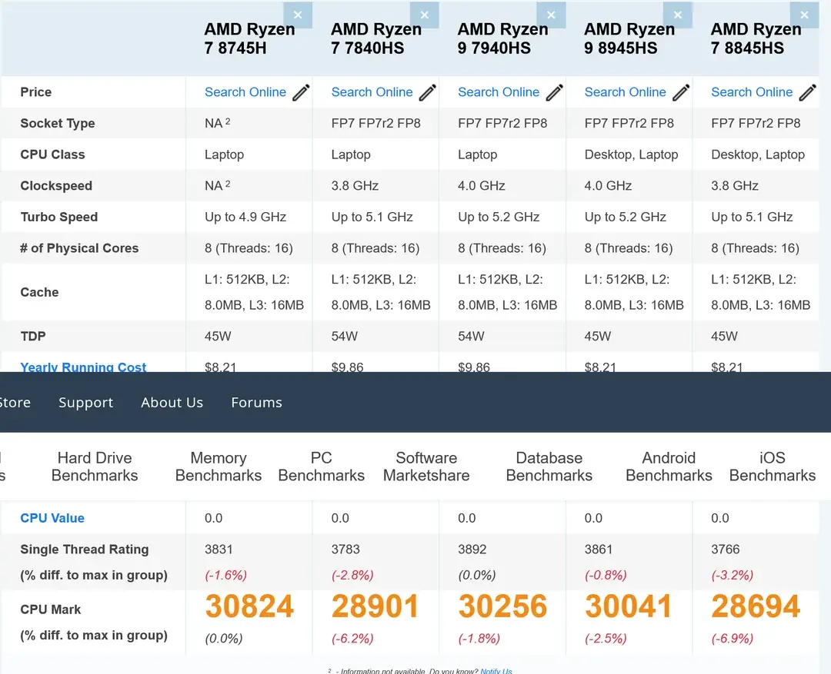Screen dimensions: 831x674
Task: Select the AMD Ryzen 7 8745H heading
Action: coord(249,38)
